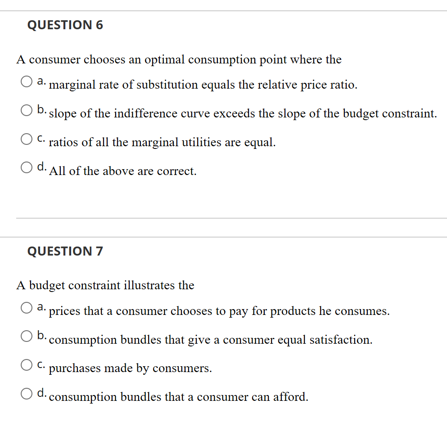
Task: Select option a for Question 6
Action: tap(26, 81)
